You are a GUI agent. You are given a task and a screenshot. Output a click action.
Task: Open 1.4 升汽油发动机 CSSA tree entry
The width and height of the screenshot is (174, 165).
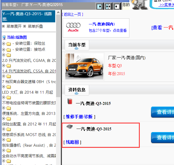point(29,71)
